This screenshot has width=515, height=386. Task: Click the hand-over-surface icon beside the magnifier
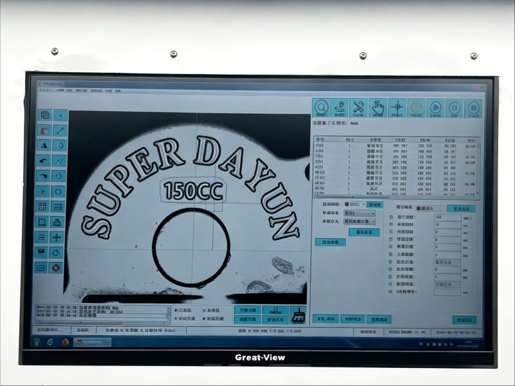340,107
